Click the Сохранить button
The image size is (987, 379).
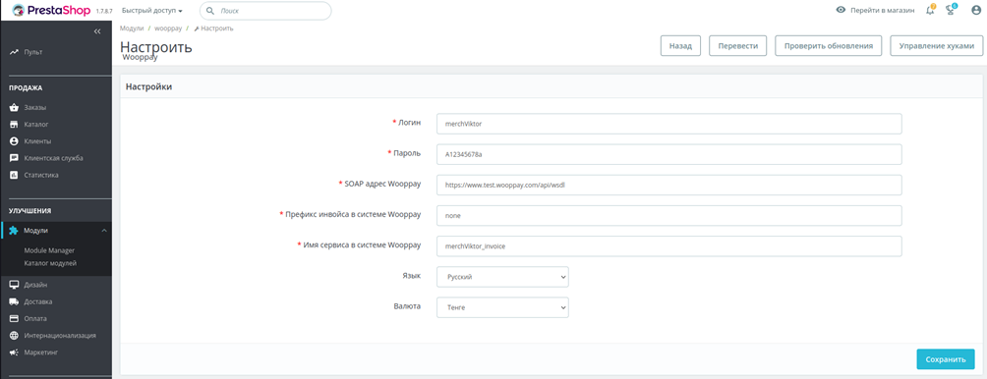point(946,359)
